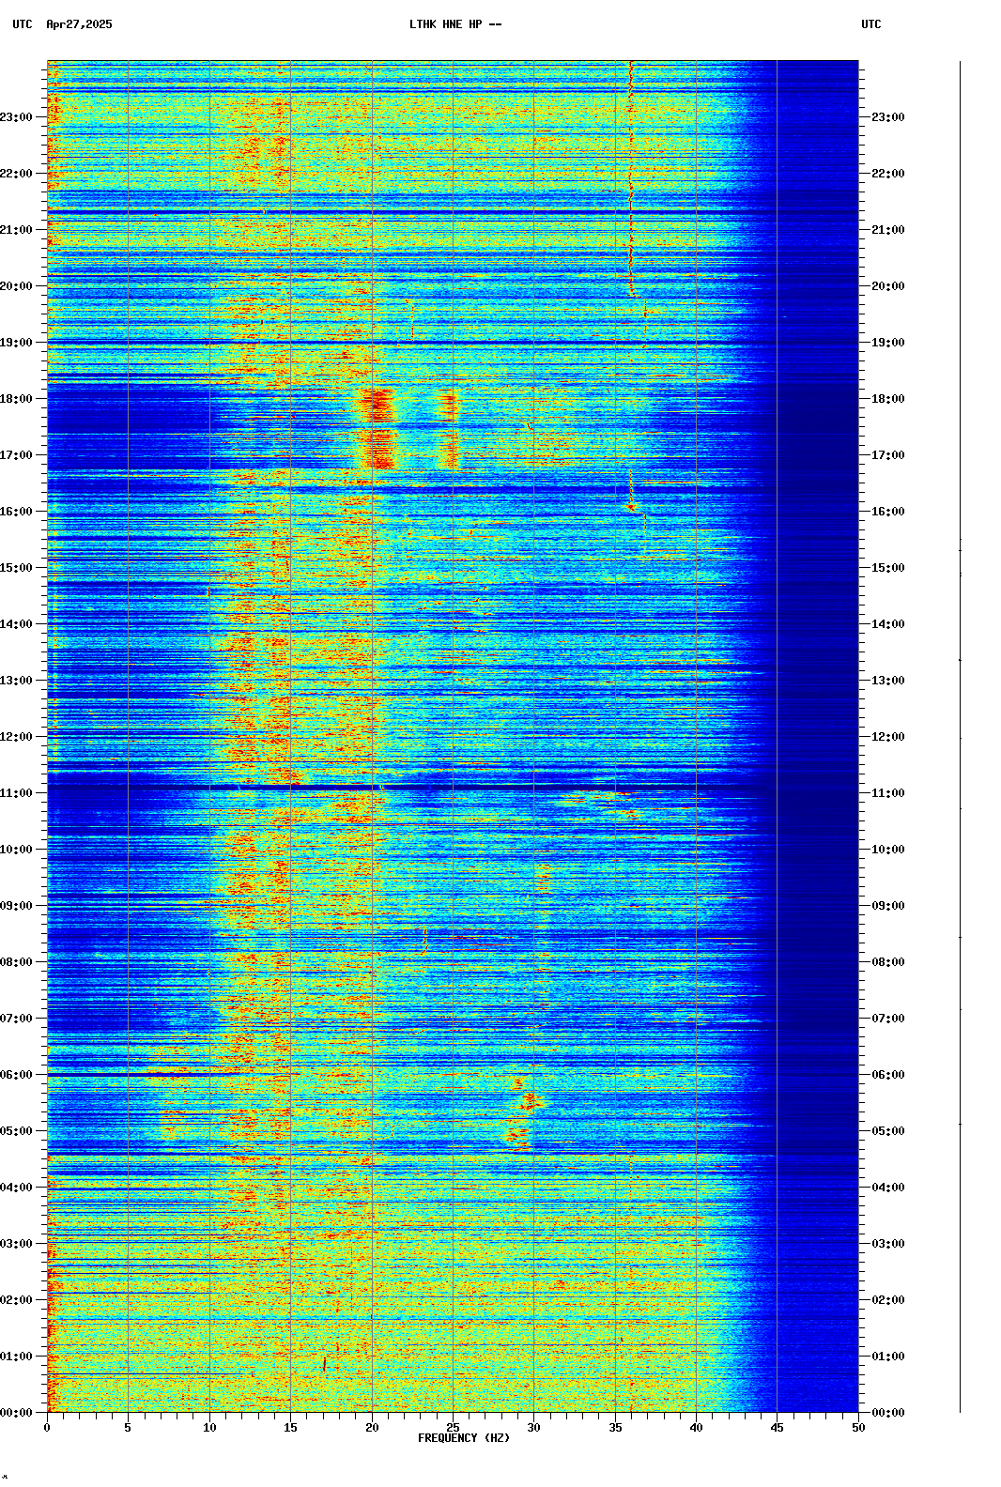Click the 50 Hz frequency tick label
1001x1487 pixels.
click(858, 1428)
